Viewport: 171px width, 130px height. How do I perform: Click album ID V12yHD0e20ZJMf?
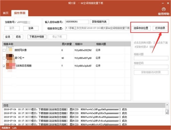(x=83, y=50)
